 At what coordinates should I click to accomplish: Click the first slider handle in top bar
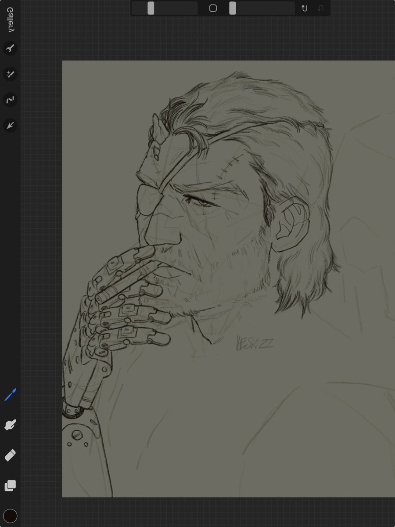pos(151,8)
